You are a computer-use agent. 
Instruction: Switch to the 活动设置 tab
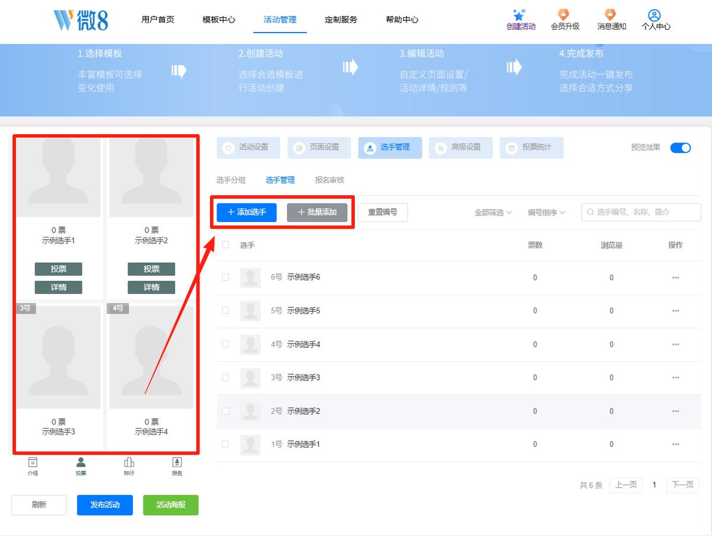pyautogui.click(x=248, y=148)
